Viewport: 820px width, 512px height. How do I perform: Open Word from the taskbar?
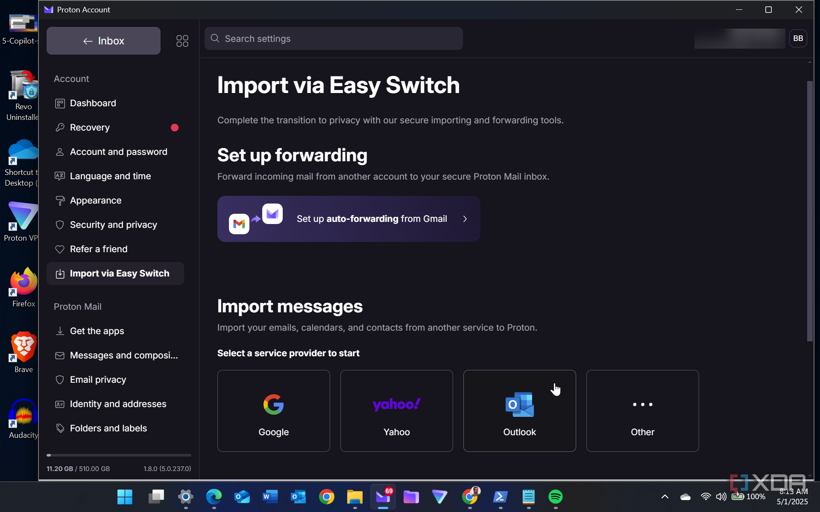click(270, 497)
